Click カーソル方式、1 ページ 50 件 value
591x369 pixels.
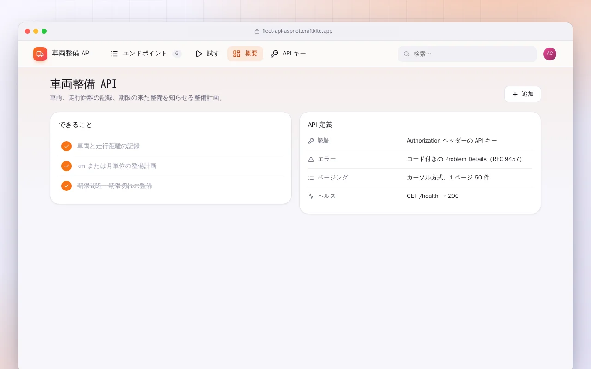pos(448,178)
